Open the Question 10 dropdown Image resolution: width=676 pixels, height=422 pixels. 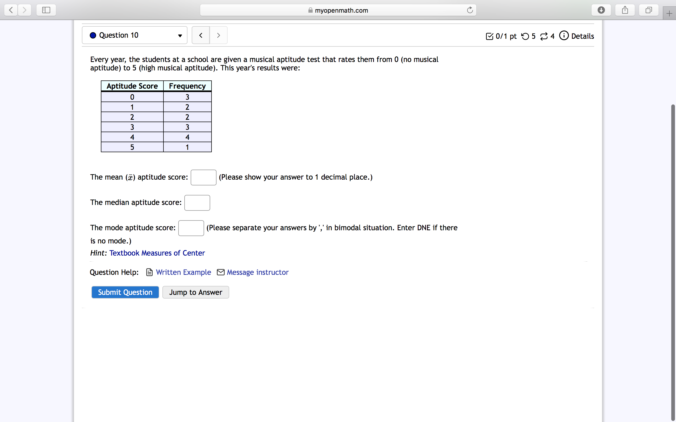180,36
